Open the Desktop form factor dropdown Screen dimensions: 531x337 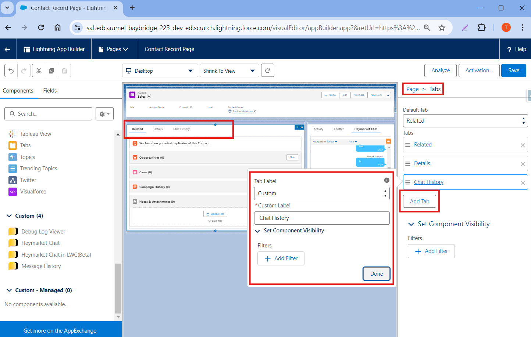point(160,71)
